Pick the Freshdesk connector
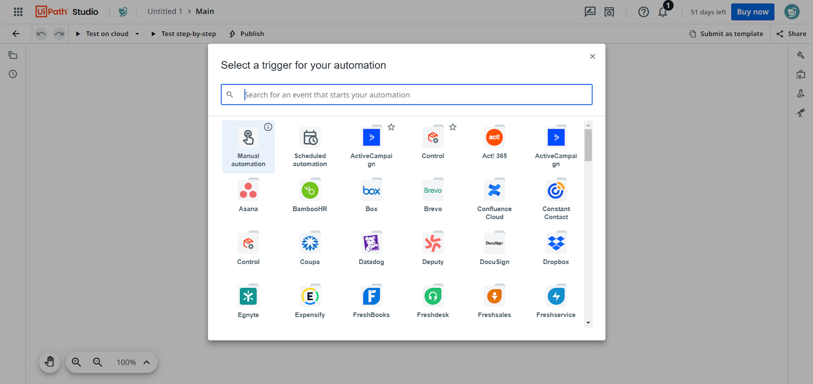The width and height of the screenshot is (813, 384). click(433, 301)
